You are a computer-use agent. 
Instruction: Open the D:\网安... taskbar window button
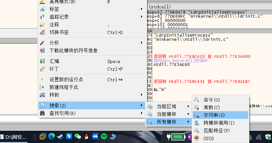14,137
